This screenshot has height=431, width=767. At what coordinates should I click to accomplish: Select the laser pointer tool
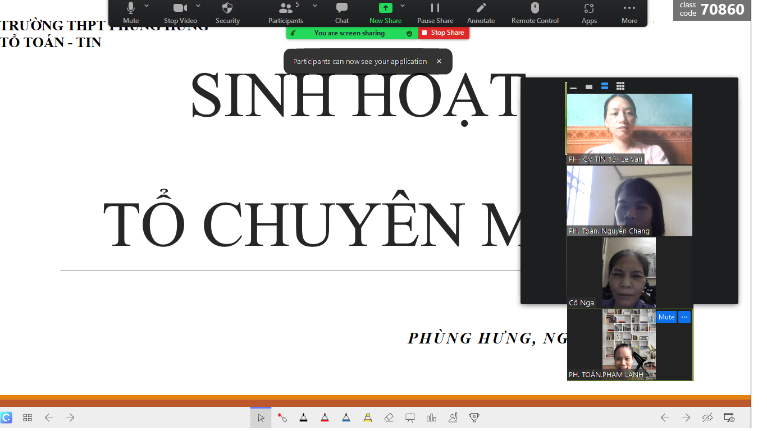tap(282, 418)
